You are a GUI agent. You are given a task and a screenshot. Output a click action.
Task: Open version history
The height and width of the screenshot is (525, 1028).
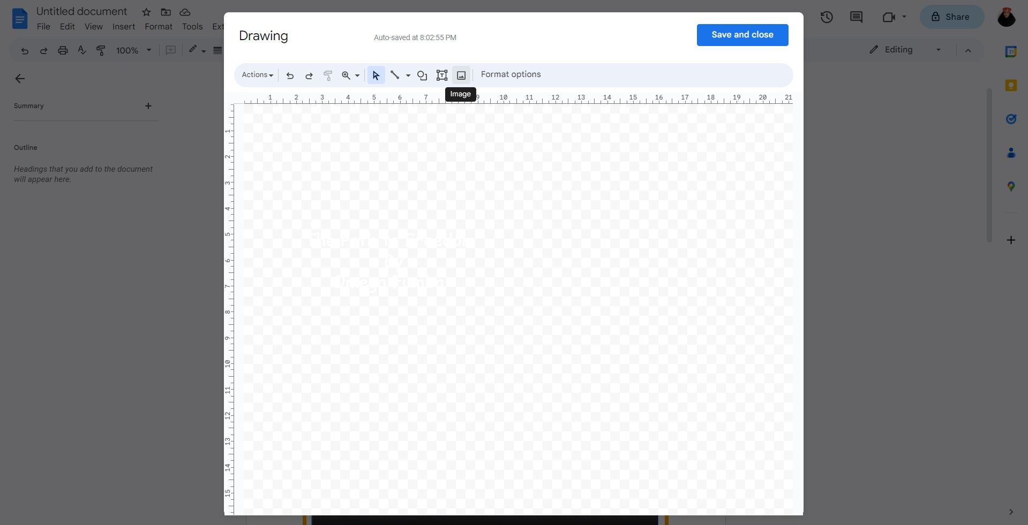[x=827, y=17]
